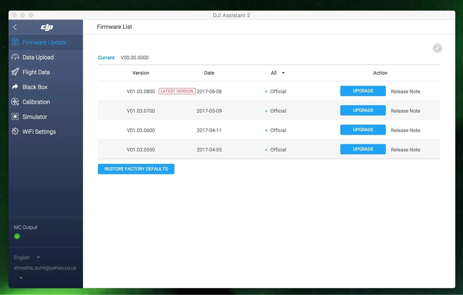Open the Black Box page
The height and width of the screenshot is (295, 463).
pyautogui.click(x=46, y=87)
